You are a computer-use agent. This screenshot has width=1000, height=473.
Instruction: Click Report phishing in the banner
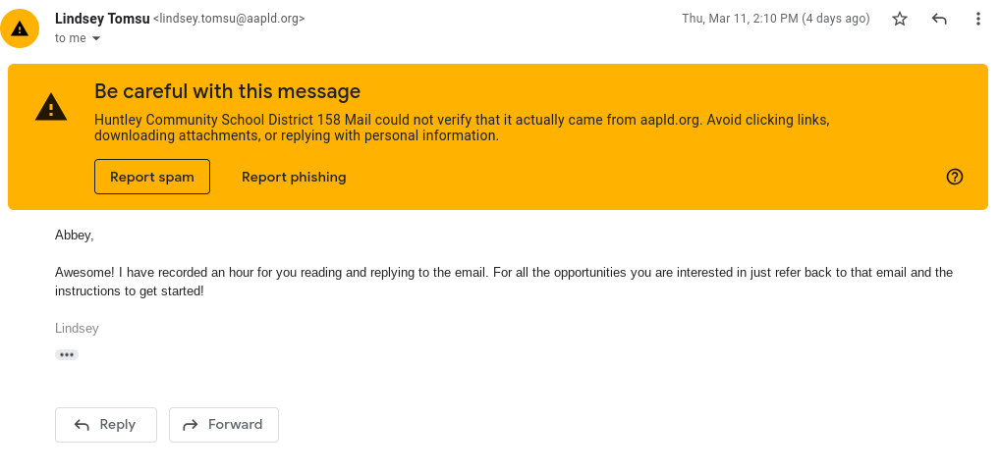click(x=294, y=177)
